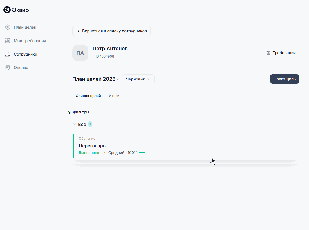Click the ПА avatar thumbnail
Screen dimensions: 309x230
(80, 53)
